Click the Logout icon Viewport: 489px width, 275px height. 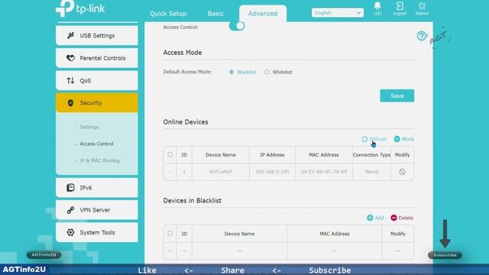coord(400,6)
